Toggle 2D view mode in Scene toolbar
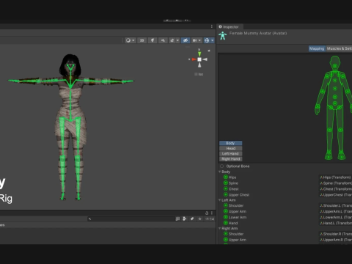Image resolution: width=352 pixels, height=264 pixels. 142,40
